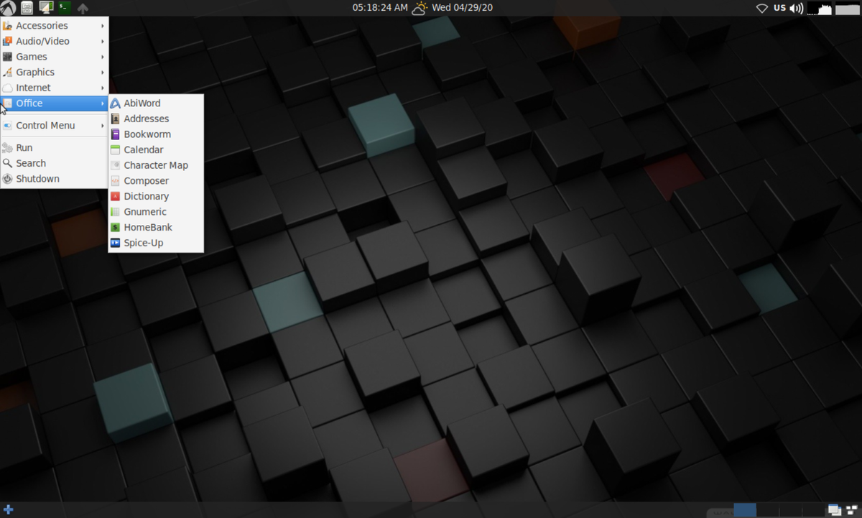Image resolution: width=862 pixels, height=518 pixels.
Task: Click the monitor display icon in panel
Action: (x=46, y=8)
